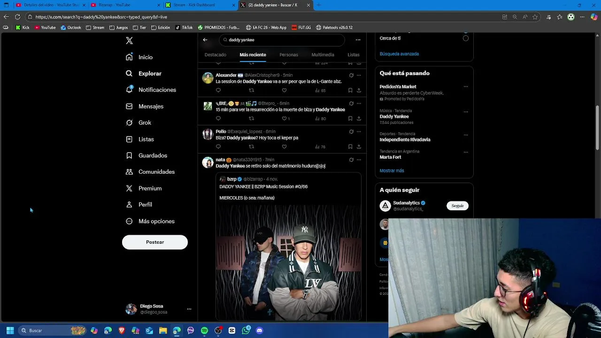Open more options on nata's tweet

[359, 160]
